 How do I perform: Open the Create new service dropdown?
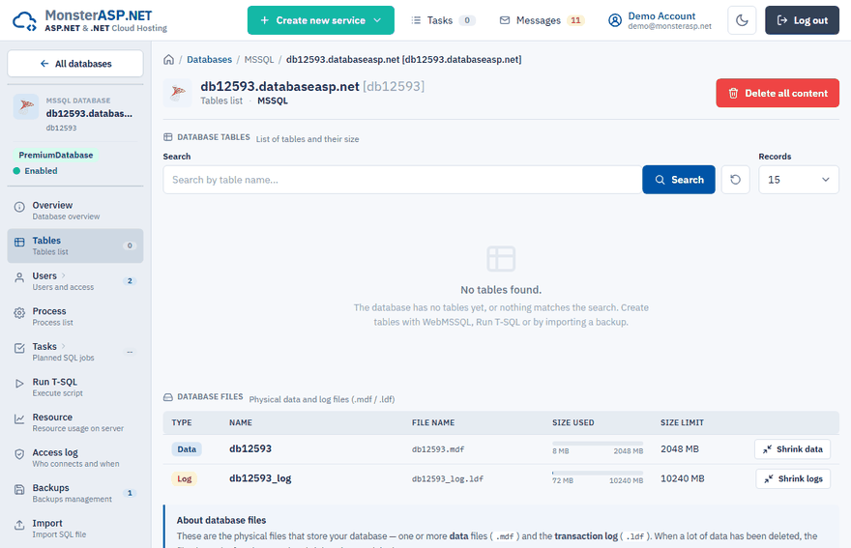(321, 20)
